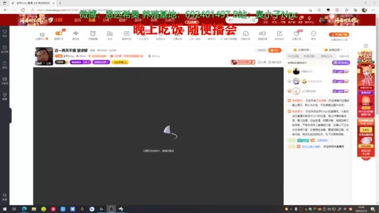Viewport: 379px width, 213px height.
Task: Expand the purple 福星挑战 badge
Action: (80, 62)
